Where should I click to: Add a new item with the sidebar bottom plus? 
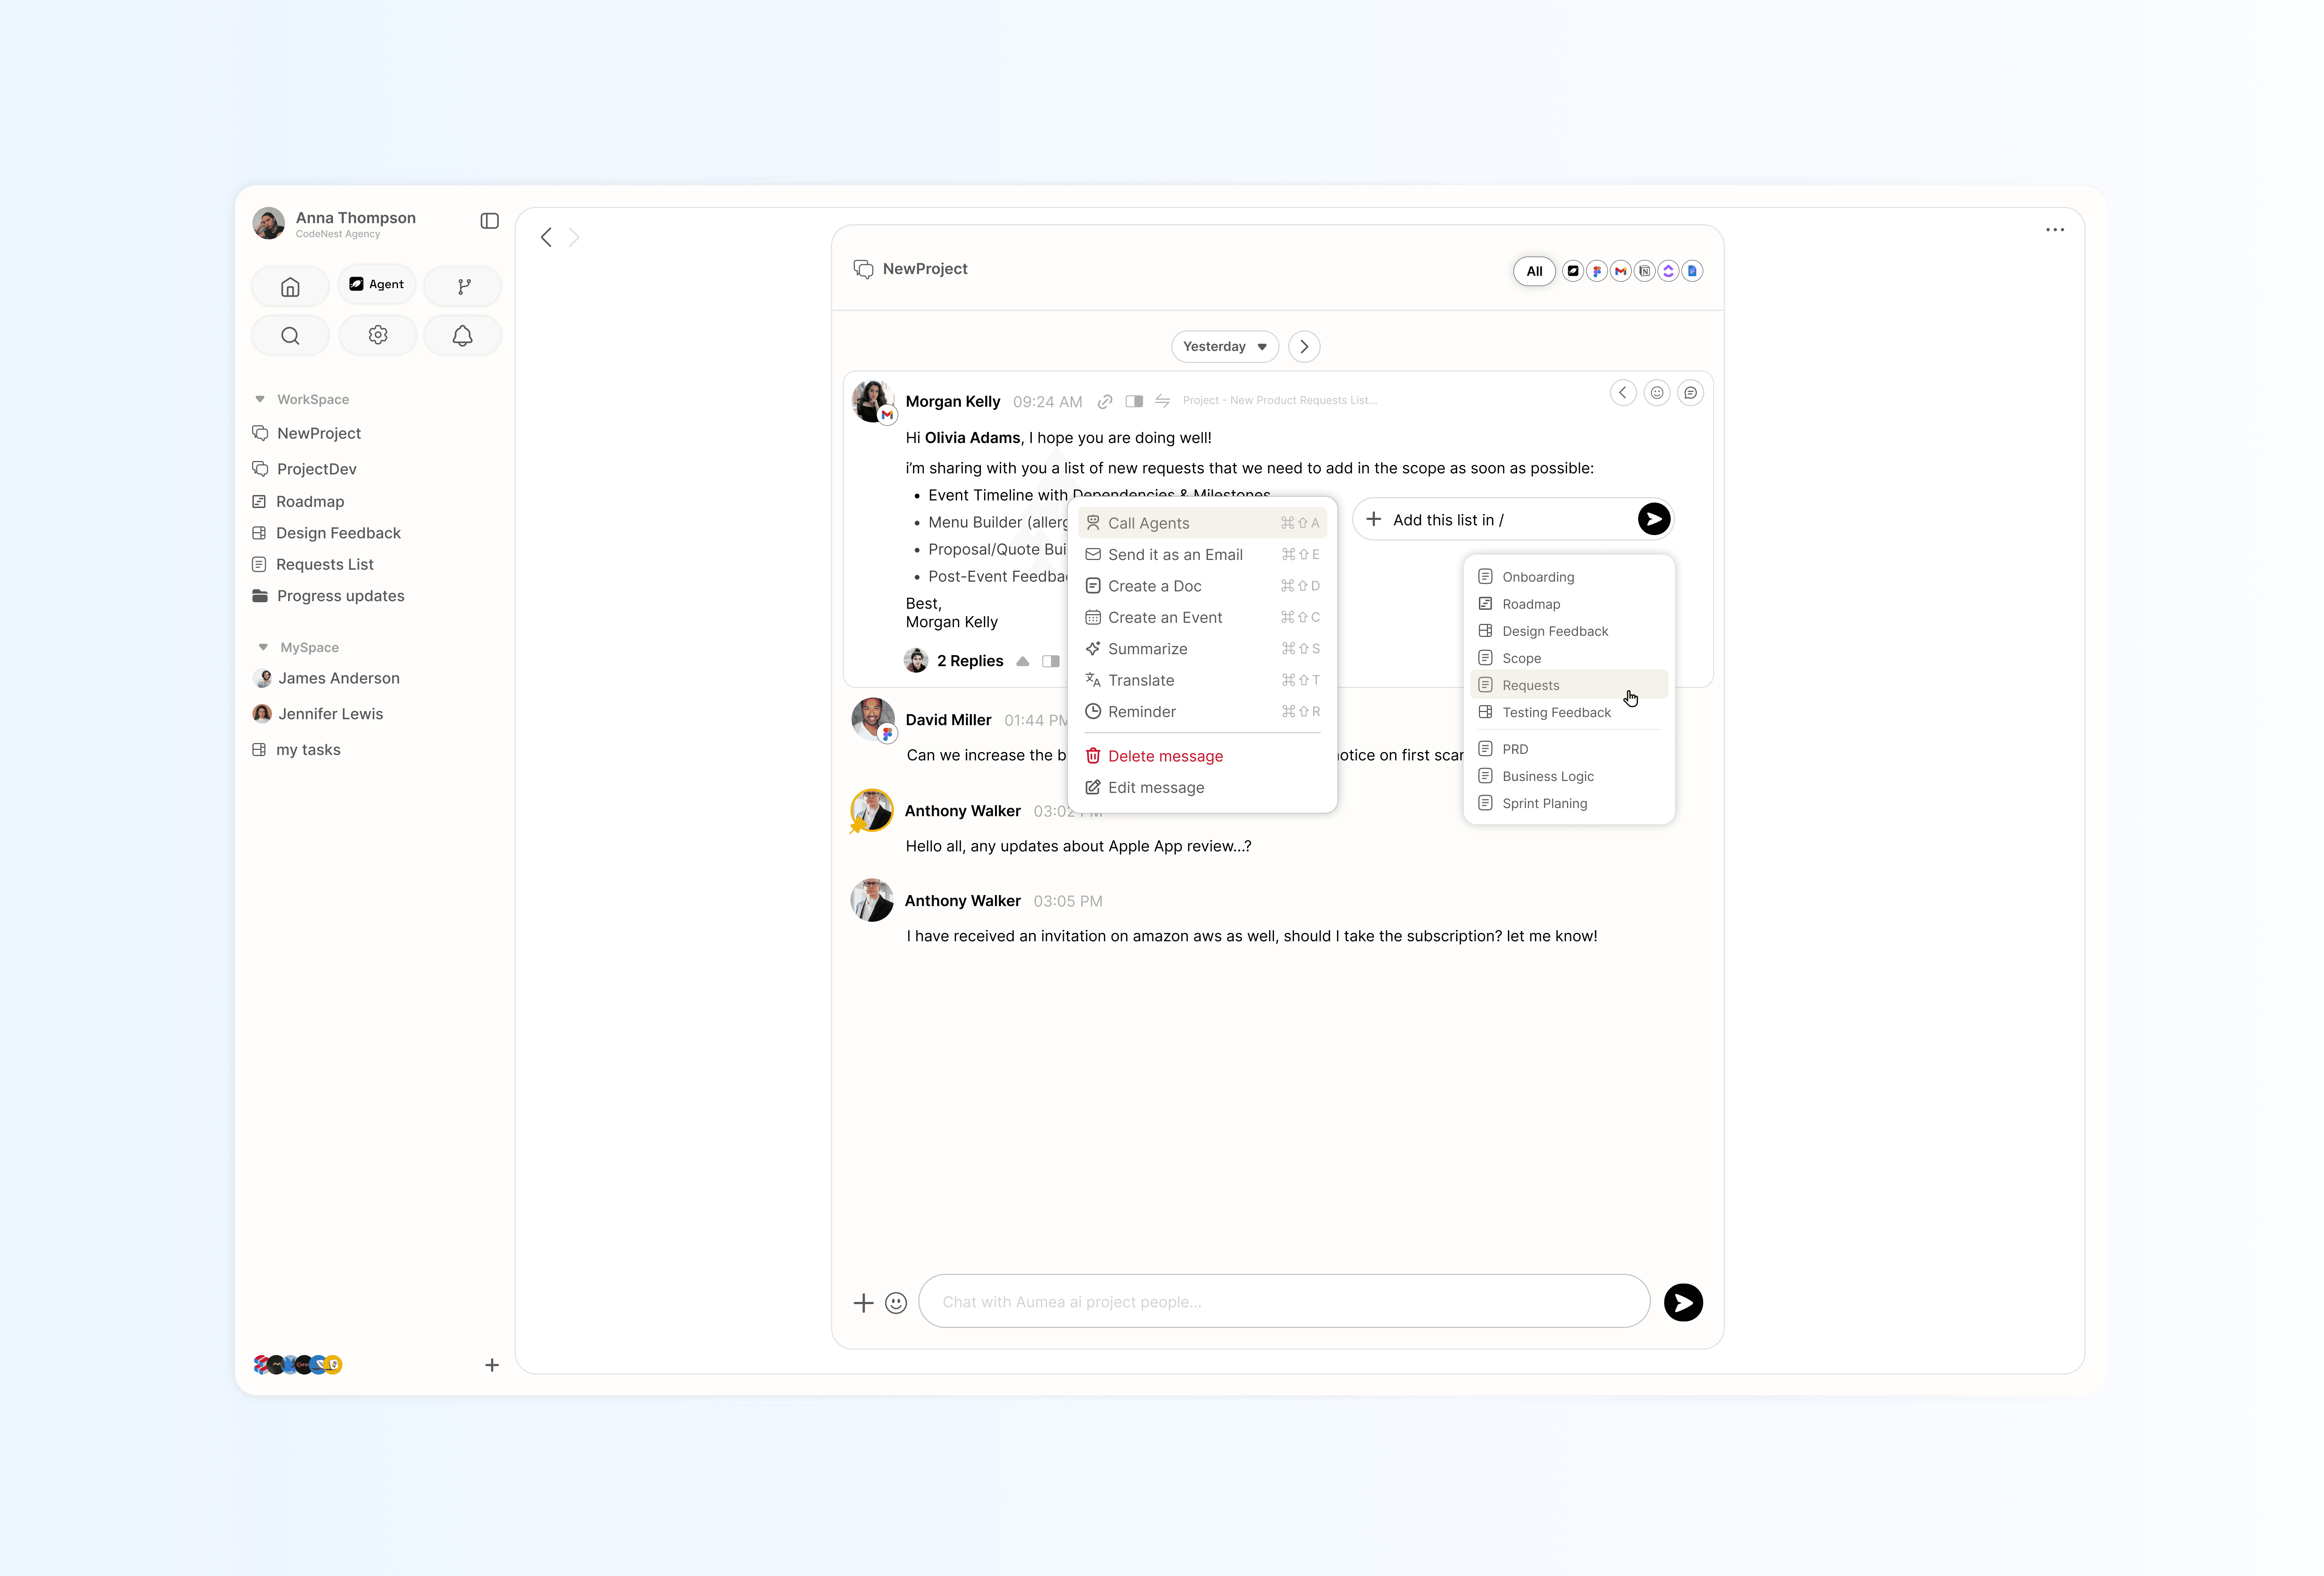click(492, 1366)
